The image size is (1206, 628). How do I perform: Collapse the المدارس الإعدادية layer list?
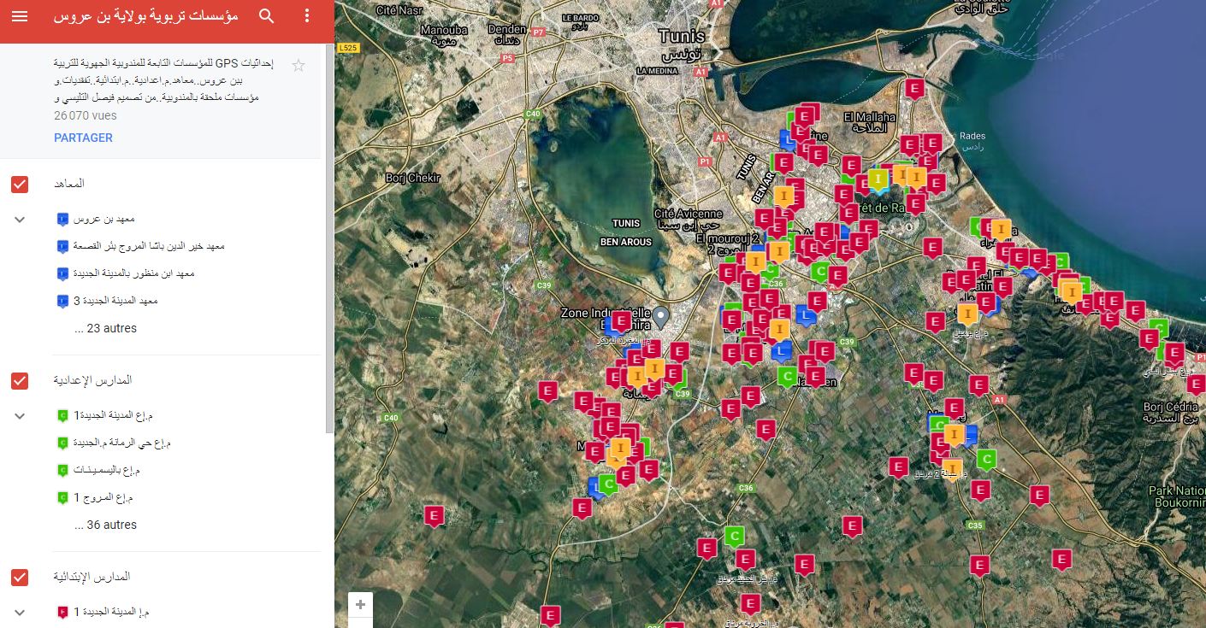pos(21,416)
